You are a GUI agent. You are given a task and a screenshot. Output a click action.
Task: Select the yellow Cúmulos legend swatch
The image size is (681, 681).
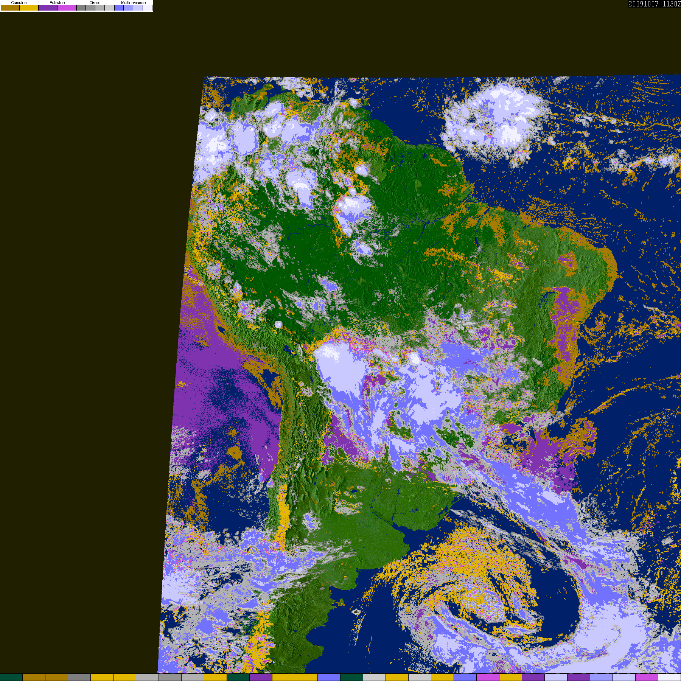[x=29, y=8]
